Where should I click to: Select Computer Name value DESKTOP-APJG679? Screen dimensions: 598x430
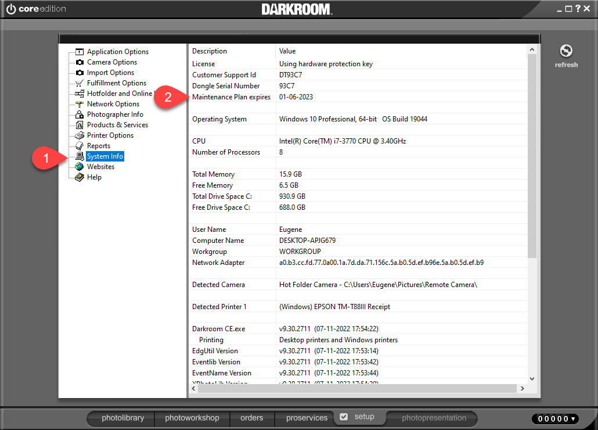coord(307,241)
